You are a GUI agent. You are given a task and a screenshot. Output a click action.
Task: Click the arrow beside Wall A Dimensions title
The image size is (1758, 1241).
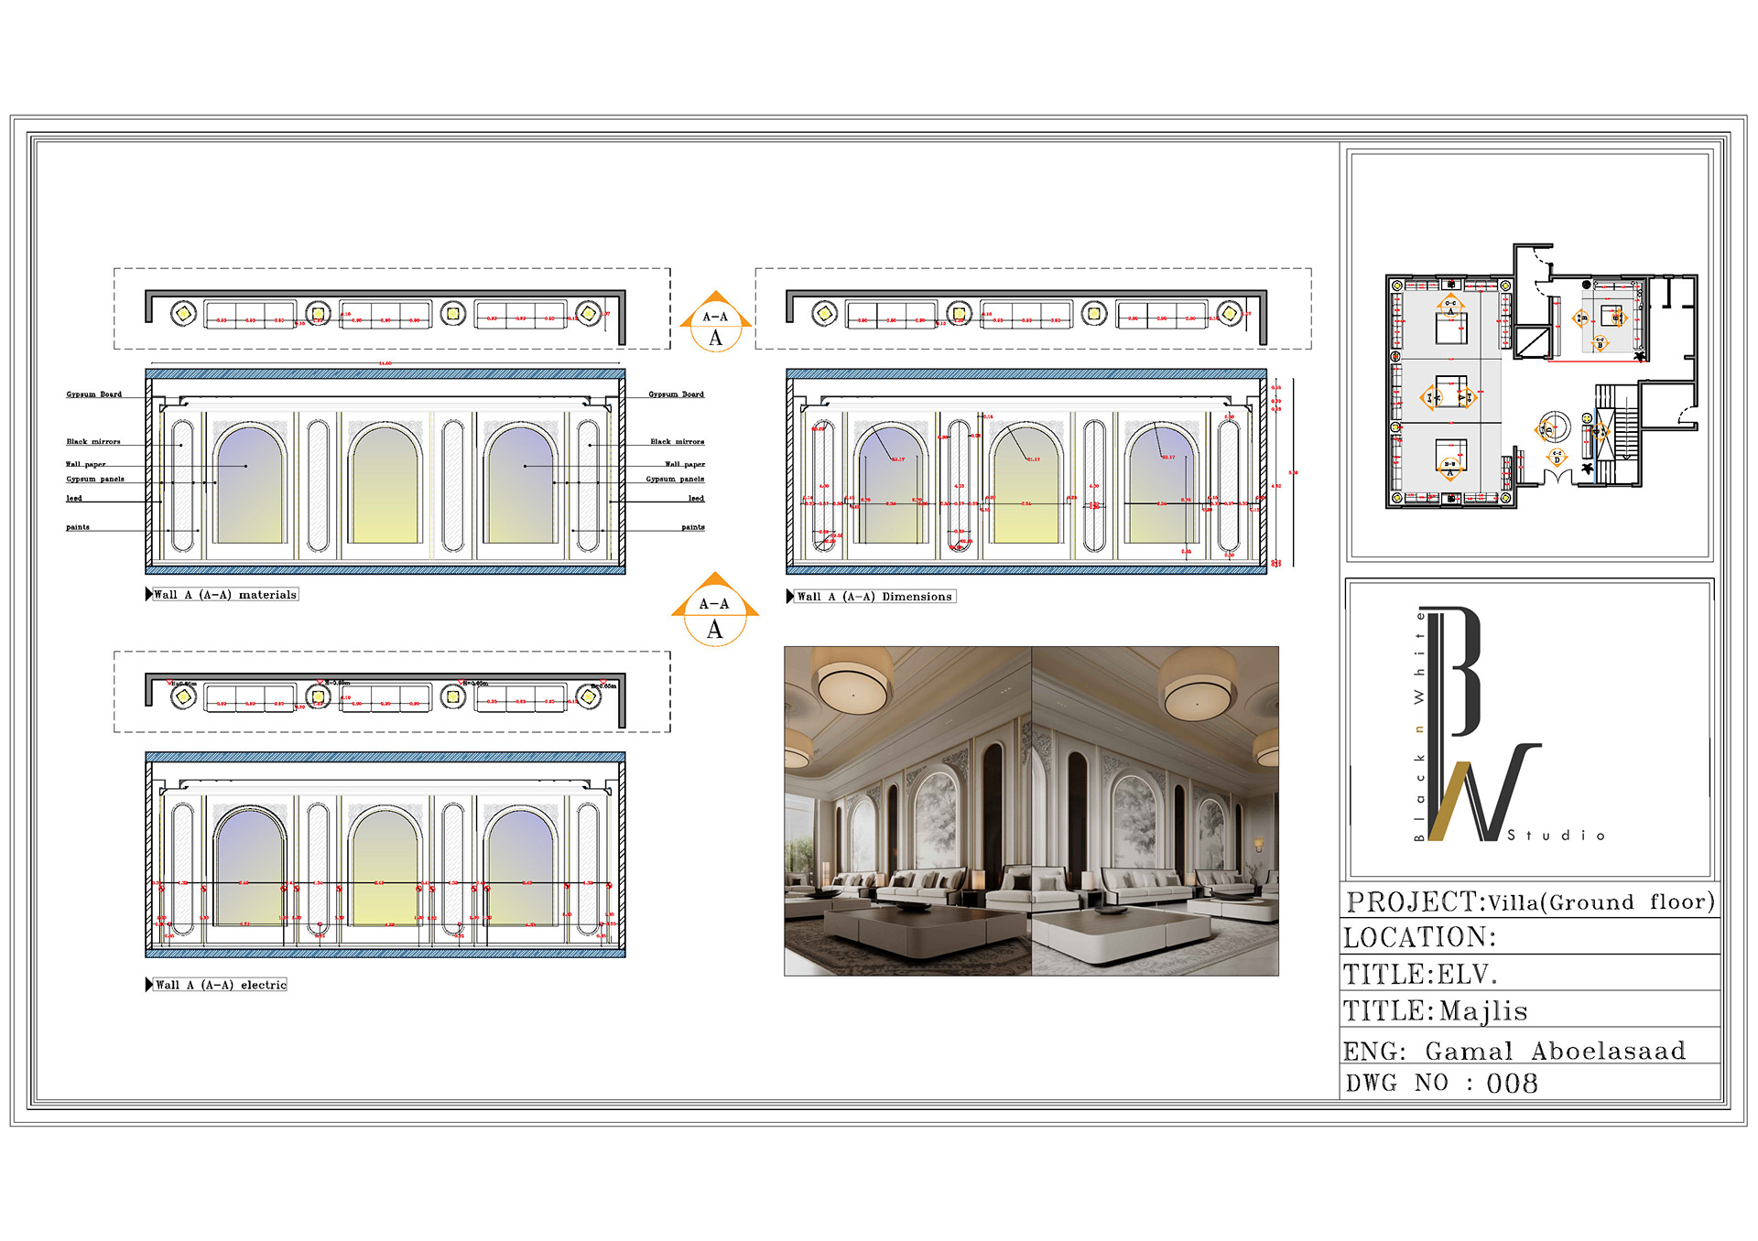(790, 597)
